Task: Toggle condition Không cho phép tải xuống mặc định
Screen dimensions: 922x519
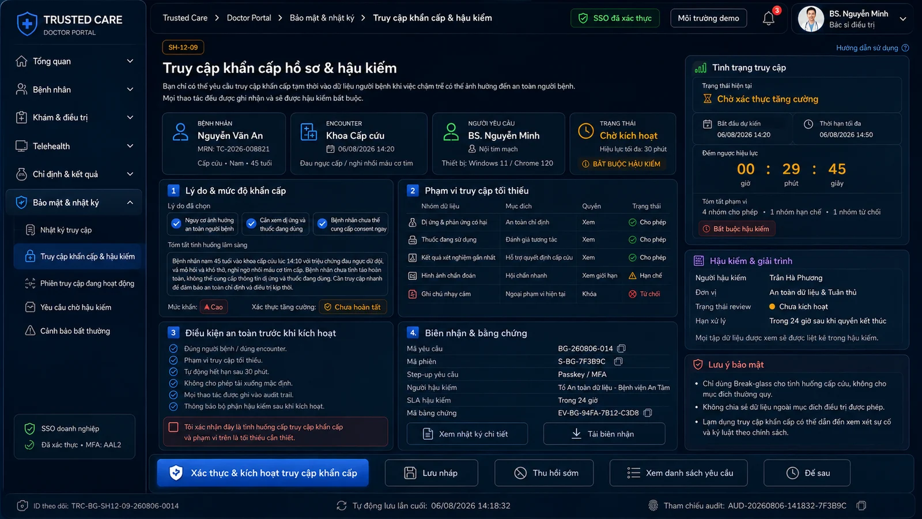Action: pyautogui.click(x=173, y=383)
